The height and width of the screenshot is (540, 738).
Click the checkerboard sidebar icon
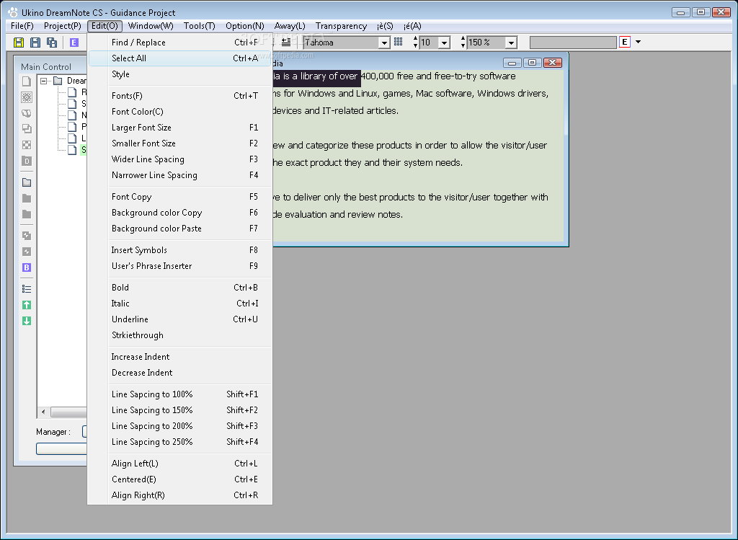coord(27,145)
